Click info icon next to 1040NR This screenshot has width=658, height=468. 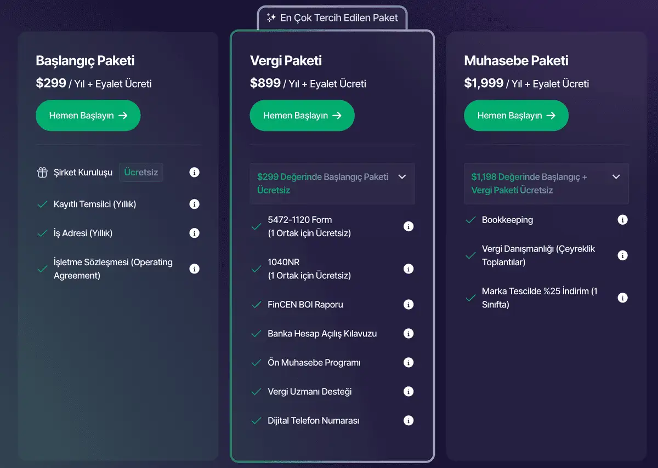point(409,269)
